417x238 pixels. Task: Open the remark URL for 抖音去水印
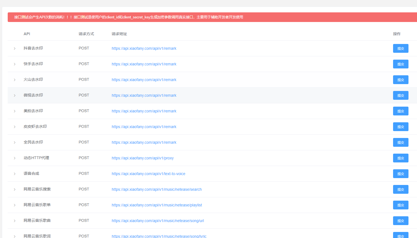click(x=144, y=48)
